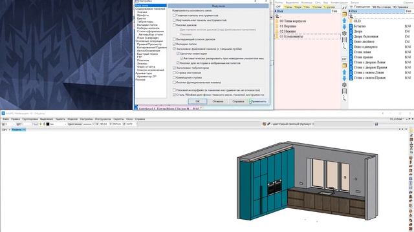Switch to the 03 Техника tab
Viewport: 414px width, 232px height.
click(x=400, y=7)
